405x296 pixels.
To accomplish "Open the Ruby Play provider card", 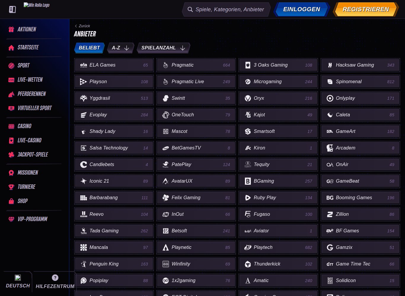I will point(278,198).
